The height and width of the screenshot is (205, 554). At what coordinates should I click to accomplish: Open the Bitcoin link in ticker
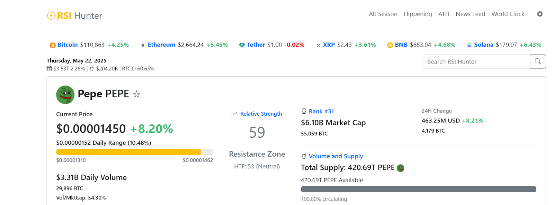pos(68,45)
